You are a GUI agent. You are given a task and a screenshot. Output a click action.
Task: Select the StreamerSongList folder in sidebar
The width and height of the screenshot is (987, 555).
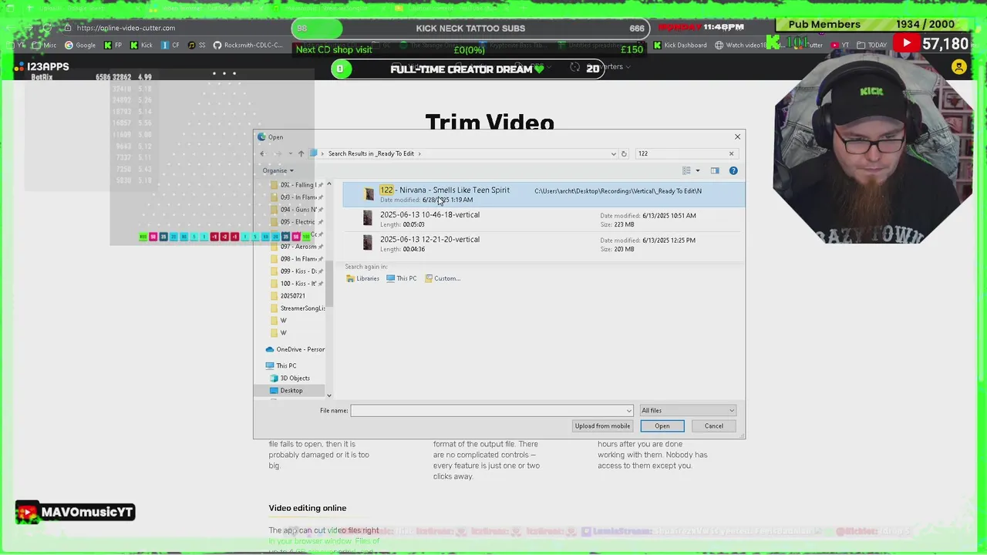point(297,308)
